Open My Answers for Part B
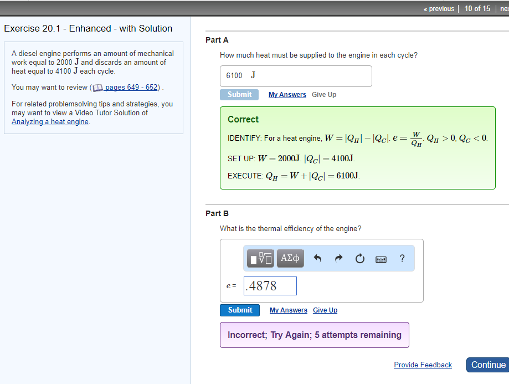Viewport: 509px width, 384px height. (x=288, y=310)
